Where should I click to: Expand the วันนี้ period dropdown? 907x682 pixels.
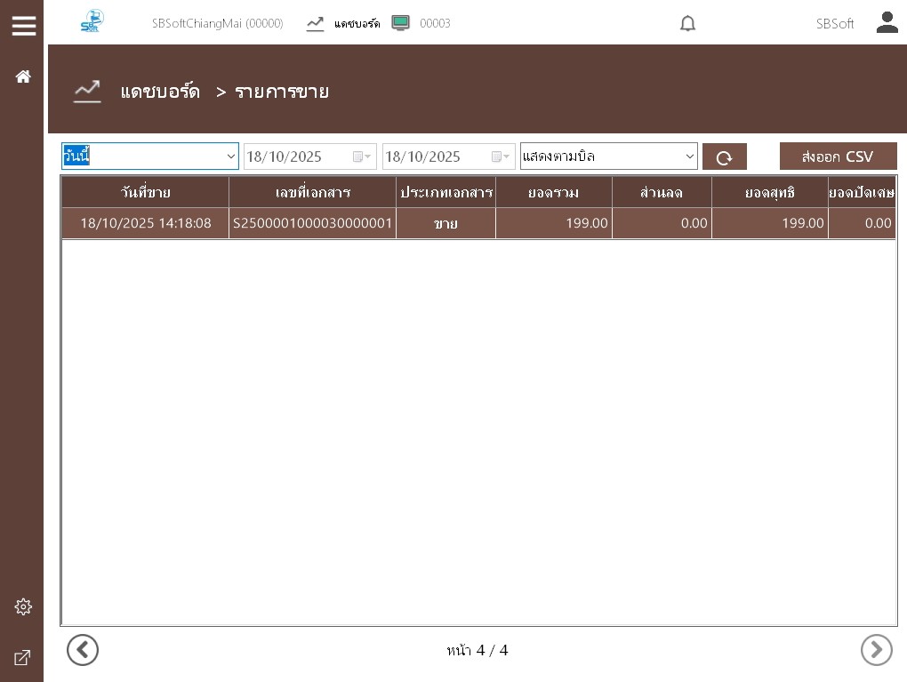[x=230, y=156]
